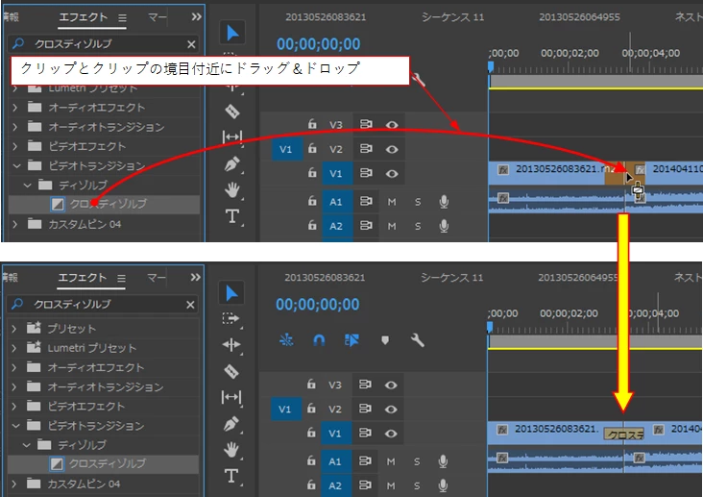Viewport: 703px width, 497px height.
Task: Collapse ビデオトランジション folder in upper screenshot
Action: pyautogui.click(x=16, y=165)
